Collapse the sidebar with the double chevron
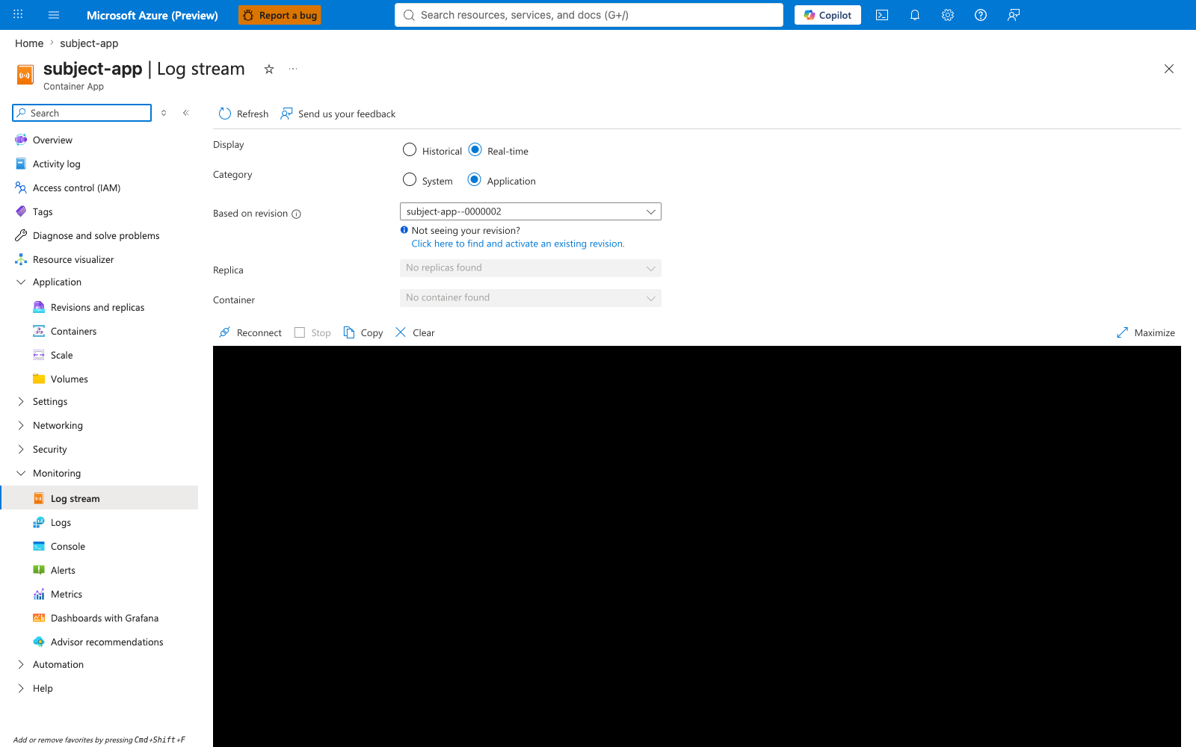The image size is (1196, 747). coord(186,113)
